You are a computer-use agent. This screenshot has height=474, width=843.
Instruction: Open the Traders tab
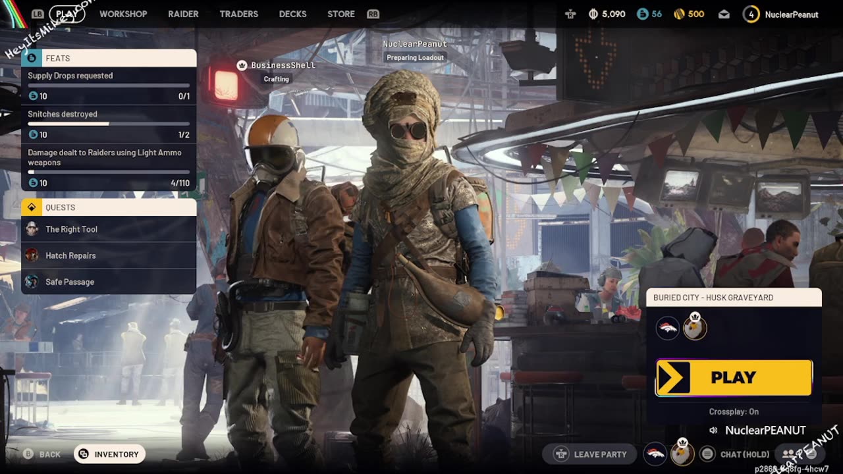tap(238, 14)
